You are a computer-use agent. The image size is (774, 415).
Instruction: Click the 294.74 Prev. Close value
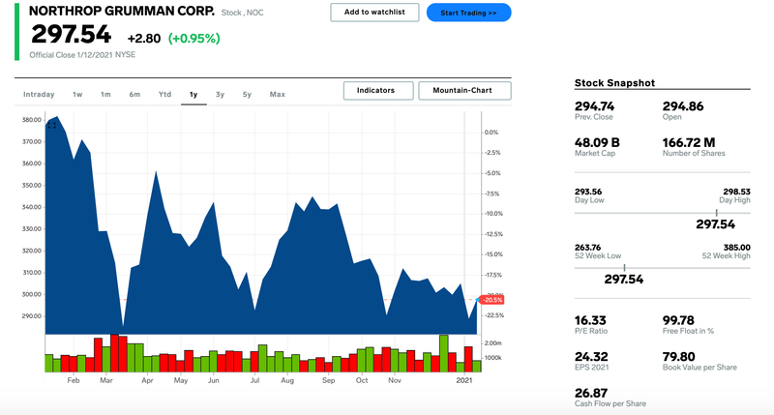594,106
